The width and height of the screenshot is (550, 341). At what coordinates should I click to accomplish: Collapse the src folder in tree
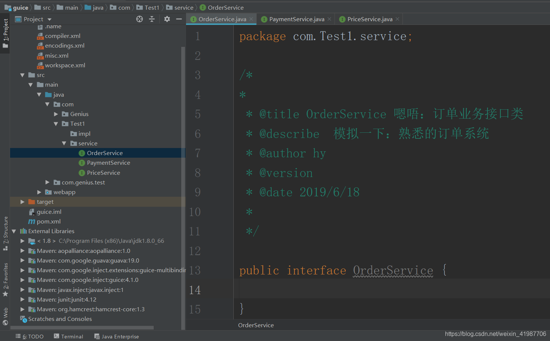point(22,75)
